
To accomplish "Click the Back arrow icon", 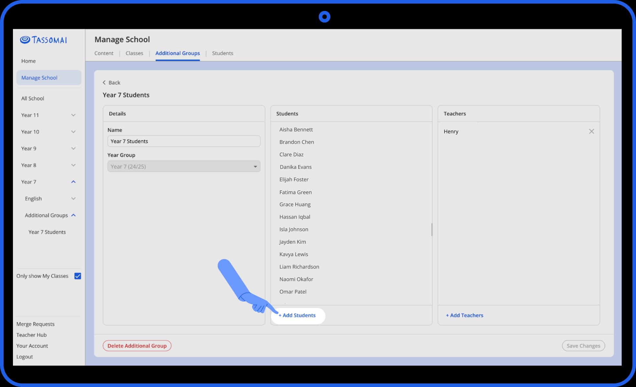I will (x=104, y=83).
